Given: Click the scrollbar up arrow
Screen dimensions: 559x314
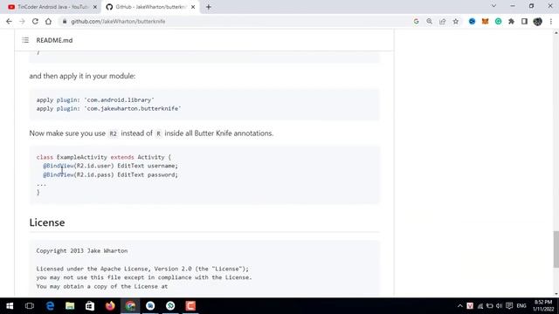Looking at the screenshot, I should pos(556,33).
